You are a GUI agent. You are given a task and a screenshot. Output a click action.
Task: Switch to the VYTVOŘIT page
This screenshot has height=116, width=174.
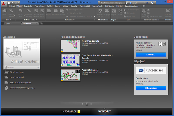pos(104,111)
